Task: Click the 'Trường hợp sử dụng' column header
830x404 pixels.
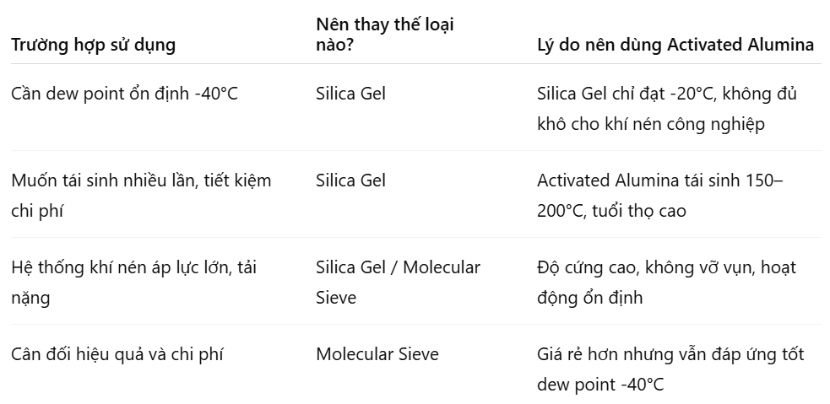Action: [x=93, y=45]
